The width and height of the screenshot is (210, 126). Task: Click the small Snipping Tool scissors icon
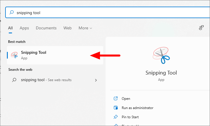tap(14, 55)
